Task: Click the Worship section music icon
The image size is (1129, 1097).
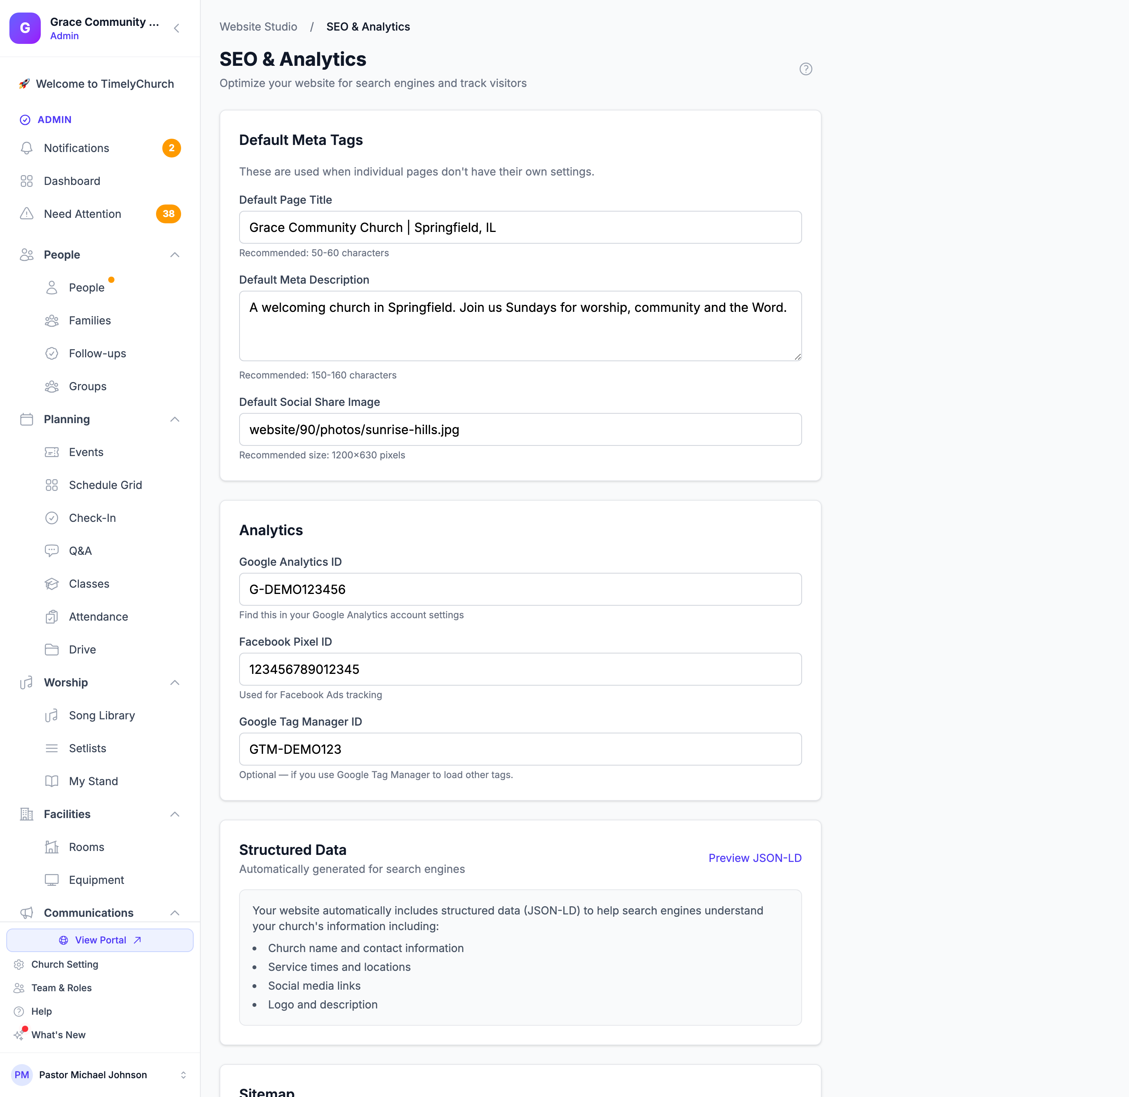Action: point(27,683)
